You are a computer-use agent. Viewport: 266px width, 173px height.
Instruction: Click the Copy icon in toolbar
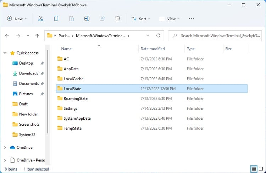point(56,19)
